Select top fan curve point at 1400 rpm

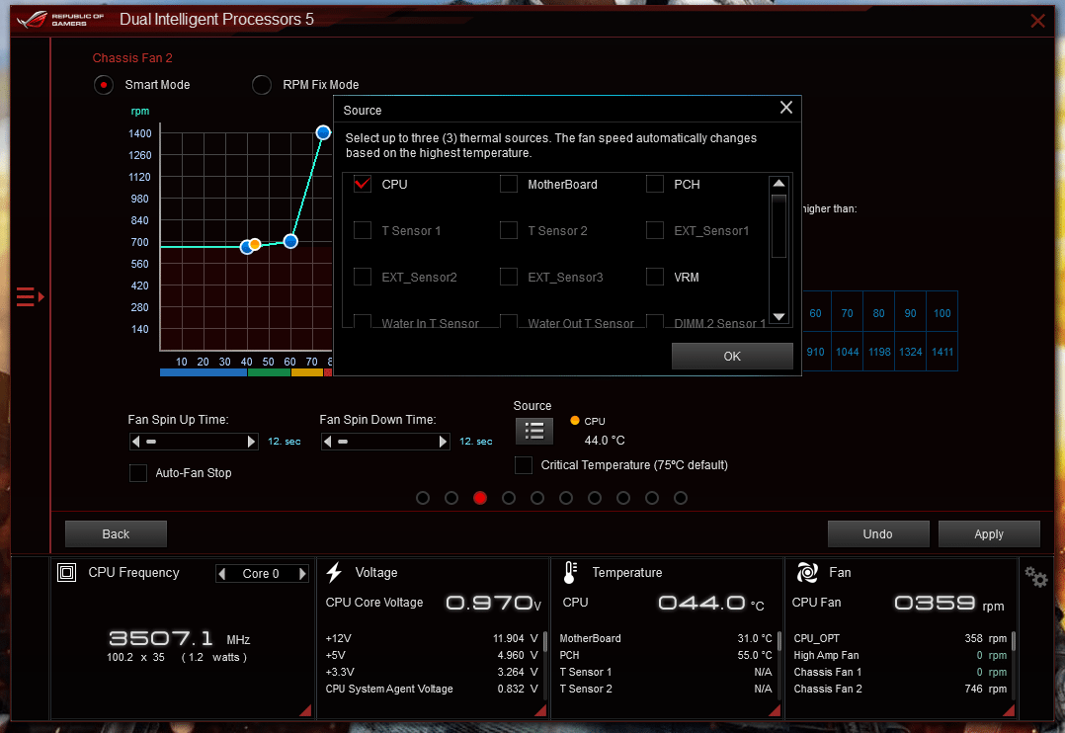323,132
